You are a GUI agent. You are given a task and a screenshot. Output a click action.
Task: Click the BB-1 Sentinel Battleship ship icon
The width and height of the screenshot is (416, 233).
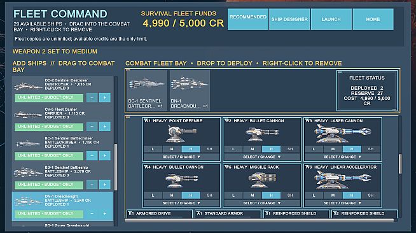[28, 172]
